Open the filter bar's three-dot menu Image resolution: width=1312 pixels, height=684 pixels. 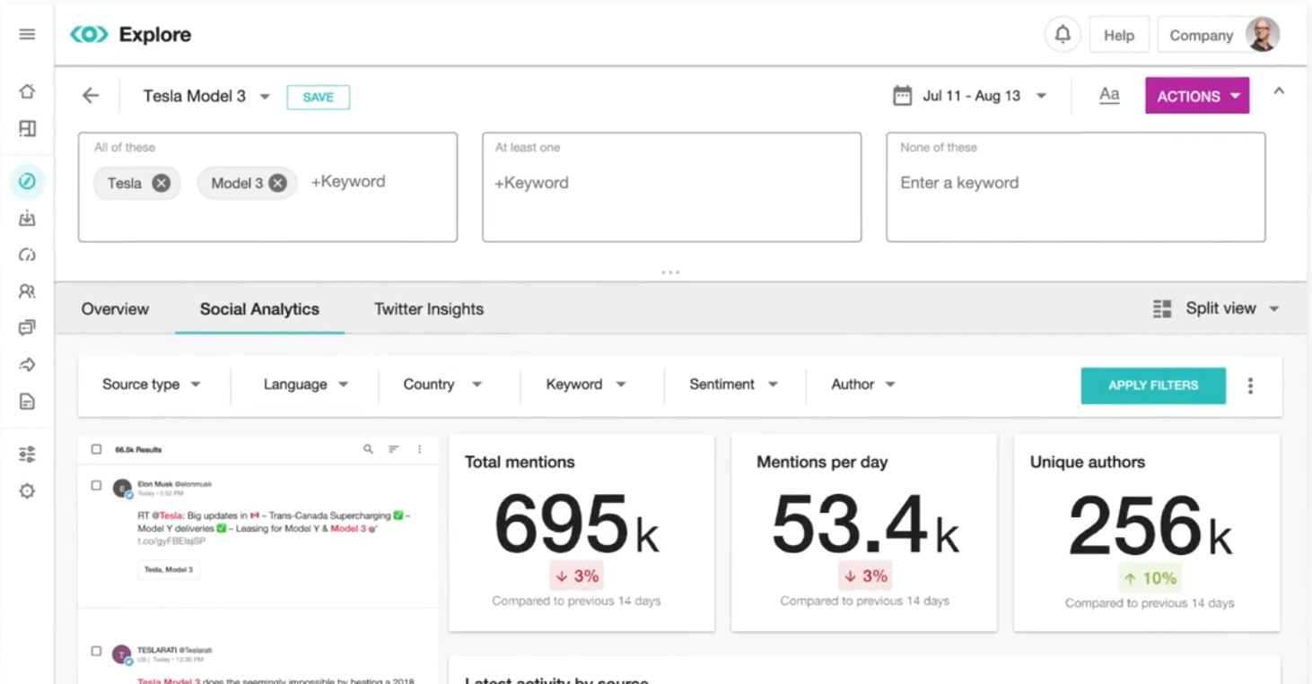coord(1250,385)
